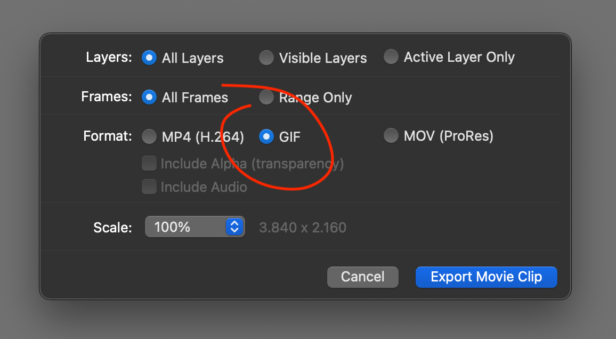Viewport: 616px width, 339px height.
Task: Click the Export Movie Clip button
Action: 487,277
